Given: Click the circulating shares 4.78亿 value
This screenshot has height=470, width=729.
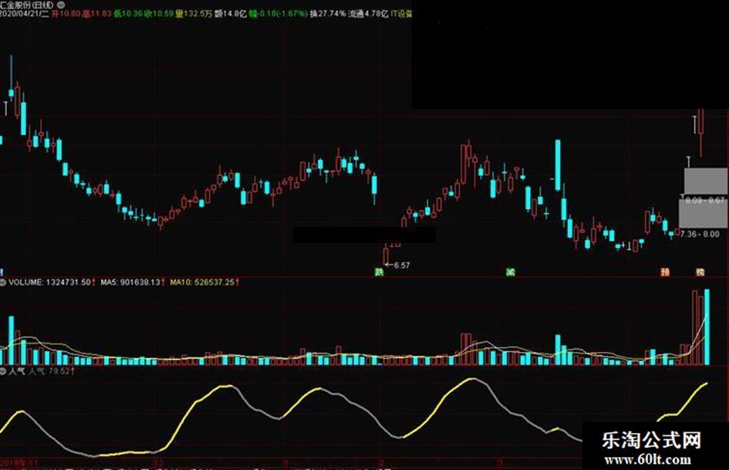Looking at the screenshot, I should (368, 14).
